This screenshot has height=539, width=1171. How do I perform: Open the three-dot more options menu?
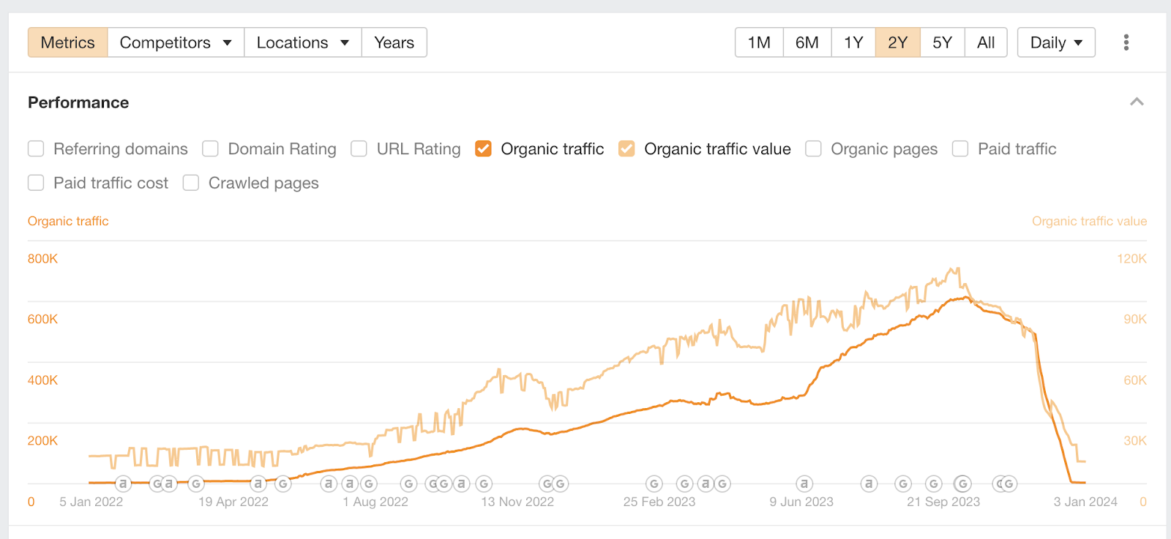pyautogui.click(x=1126, y=42)
